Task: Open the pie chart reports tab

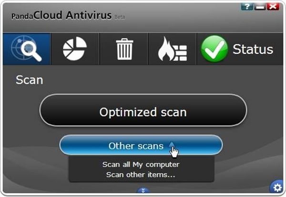Action: click(75, 49)
